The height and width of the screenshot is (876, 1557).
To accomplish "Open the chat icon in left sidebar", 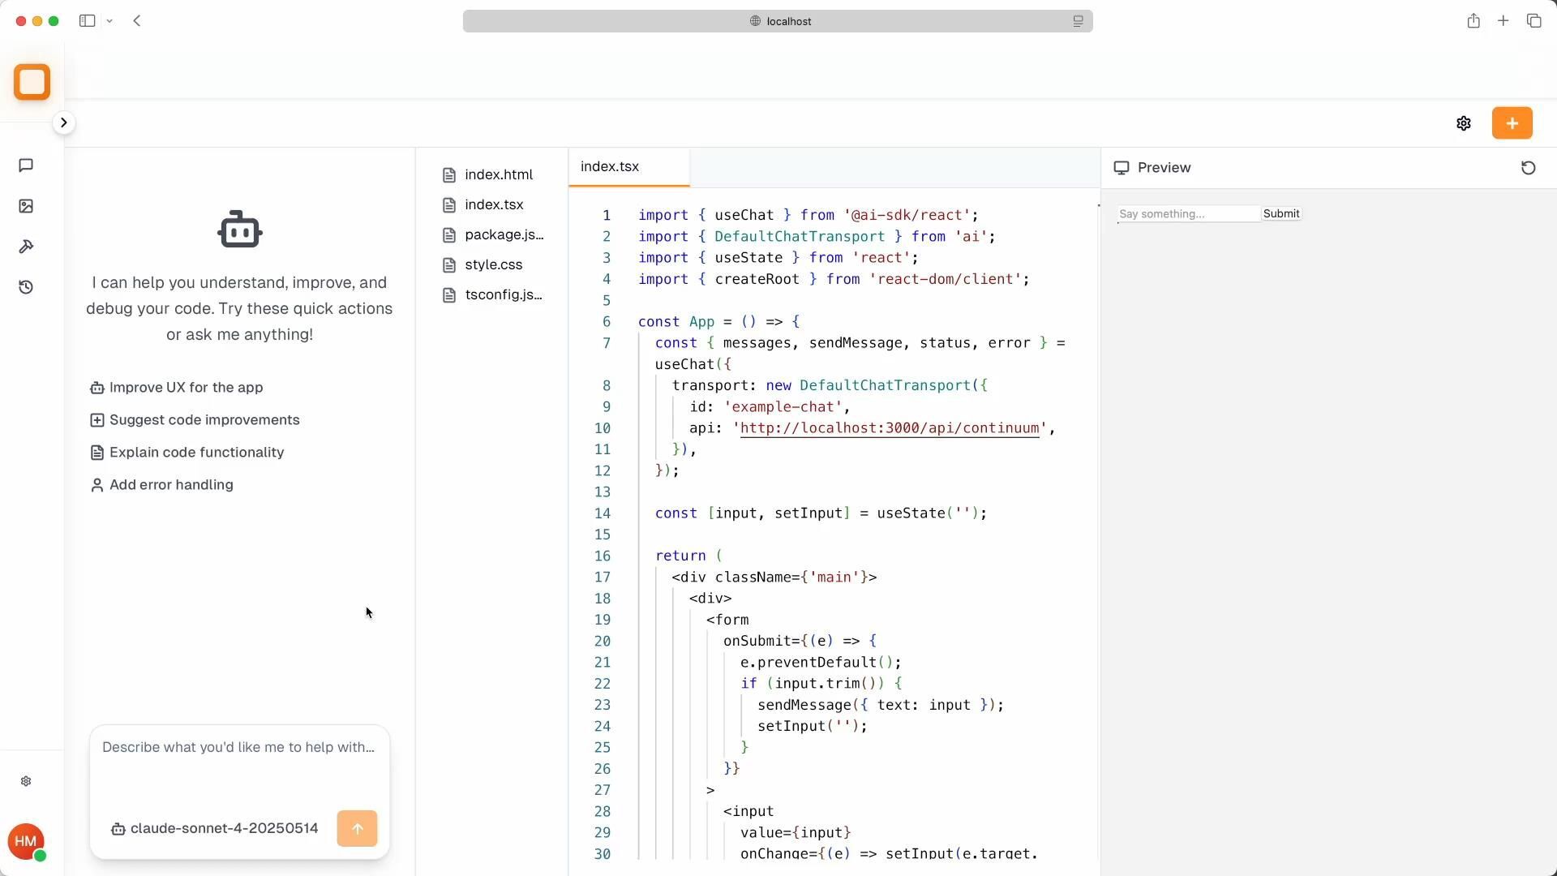I will (x=26, y=165).
